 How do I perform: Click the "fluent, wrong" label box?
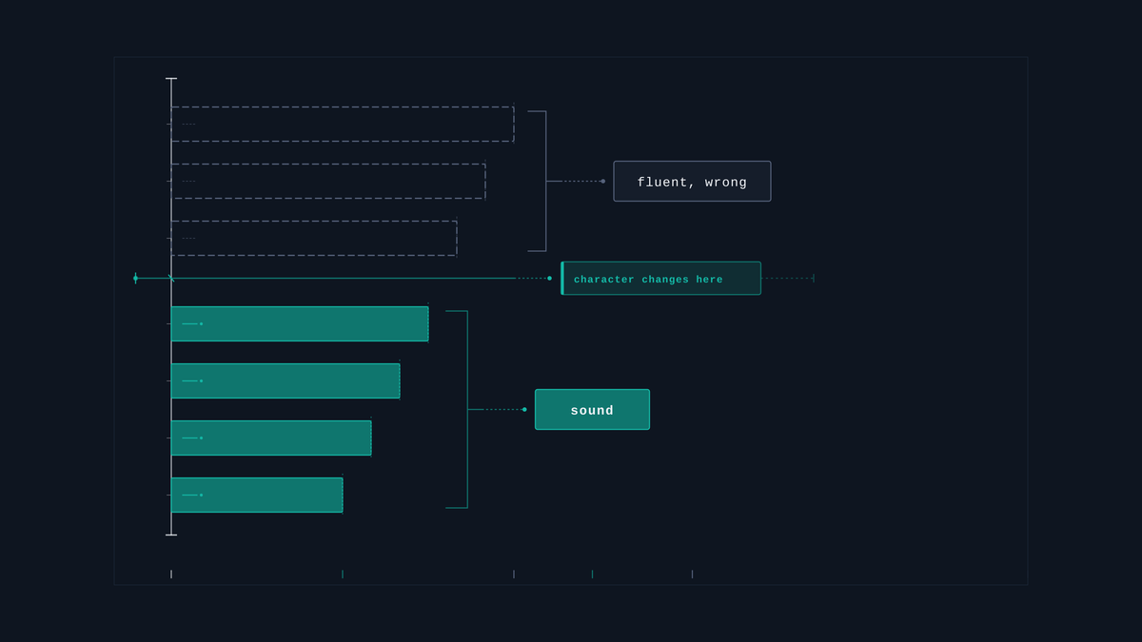point(692,182)
